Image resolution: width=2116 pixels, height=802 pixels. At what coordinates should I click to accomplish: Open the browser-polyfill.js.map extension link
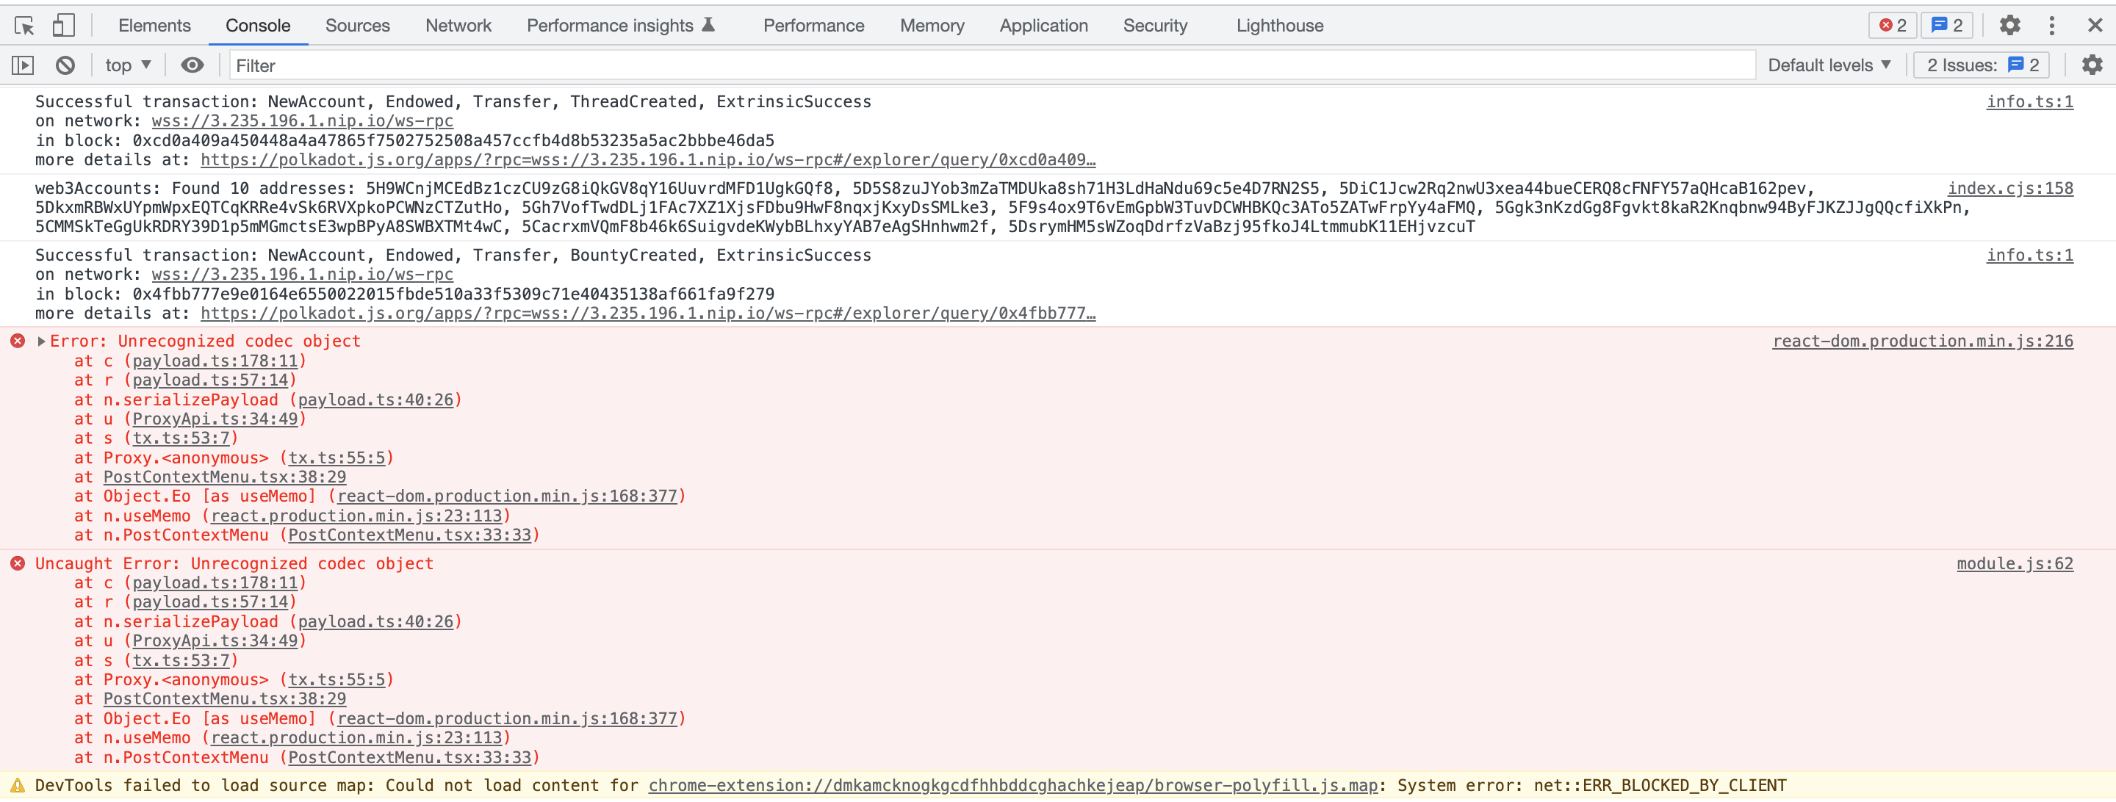1013,786
